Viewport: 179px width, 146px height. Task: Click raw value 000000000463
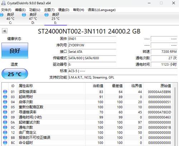pyautogui.click(x=160, y=117)
